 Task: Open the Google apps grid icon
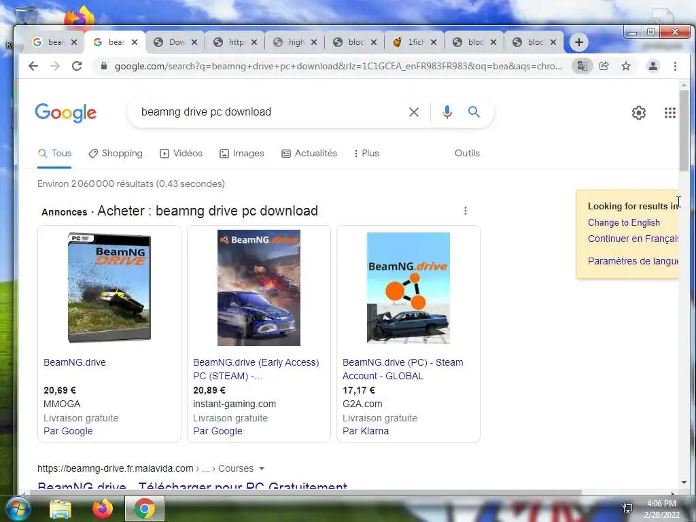669,113
